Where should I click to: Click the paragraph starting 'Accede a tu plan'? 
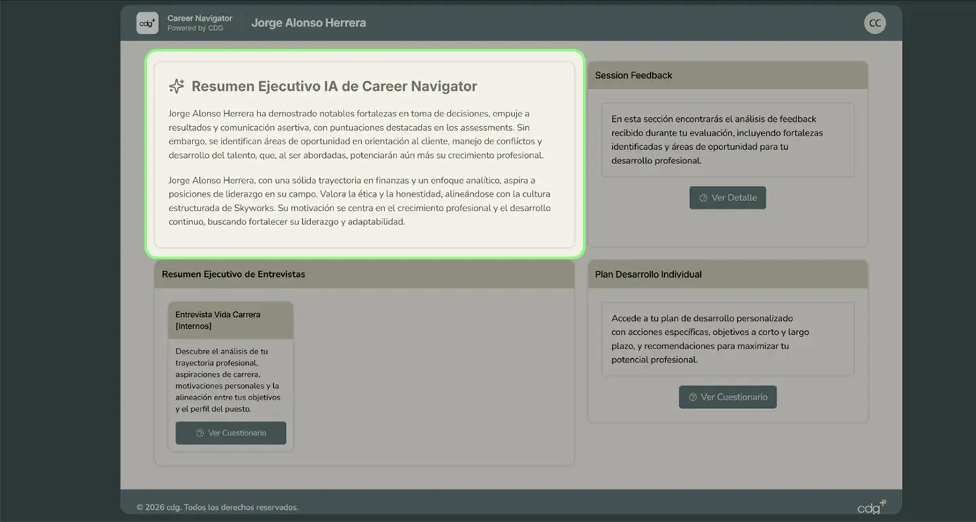tap(710, 339)
